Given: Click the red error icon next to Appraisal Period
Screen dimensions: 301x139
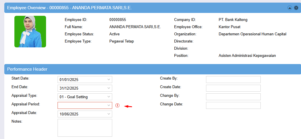Looking at the screenshot, I should pyautogui.click(x=117, y=105).
